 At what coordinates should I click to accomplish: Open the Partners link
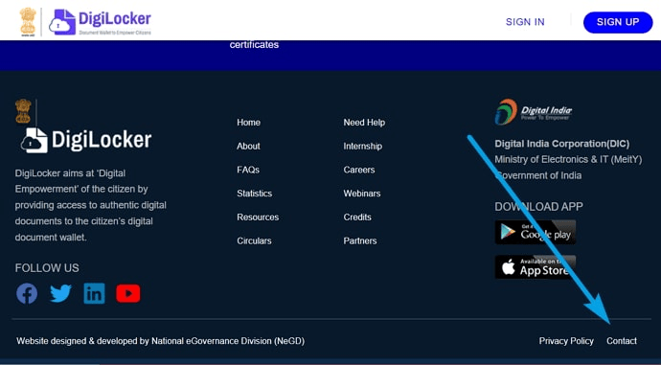(x=360, y=240)
